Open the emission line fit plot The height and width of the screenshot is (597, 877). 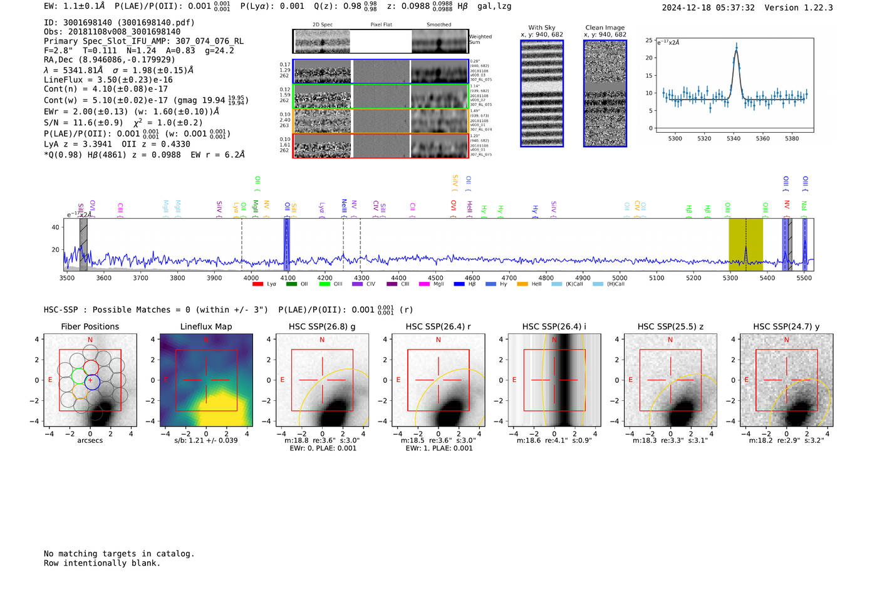[734, 85]
